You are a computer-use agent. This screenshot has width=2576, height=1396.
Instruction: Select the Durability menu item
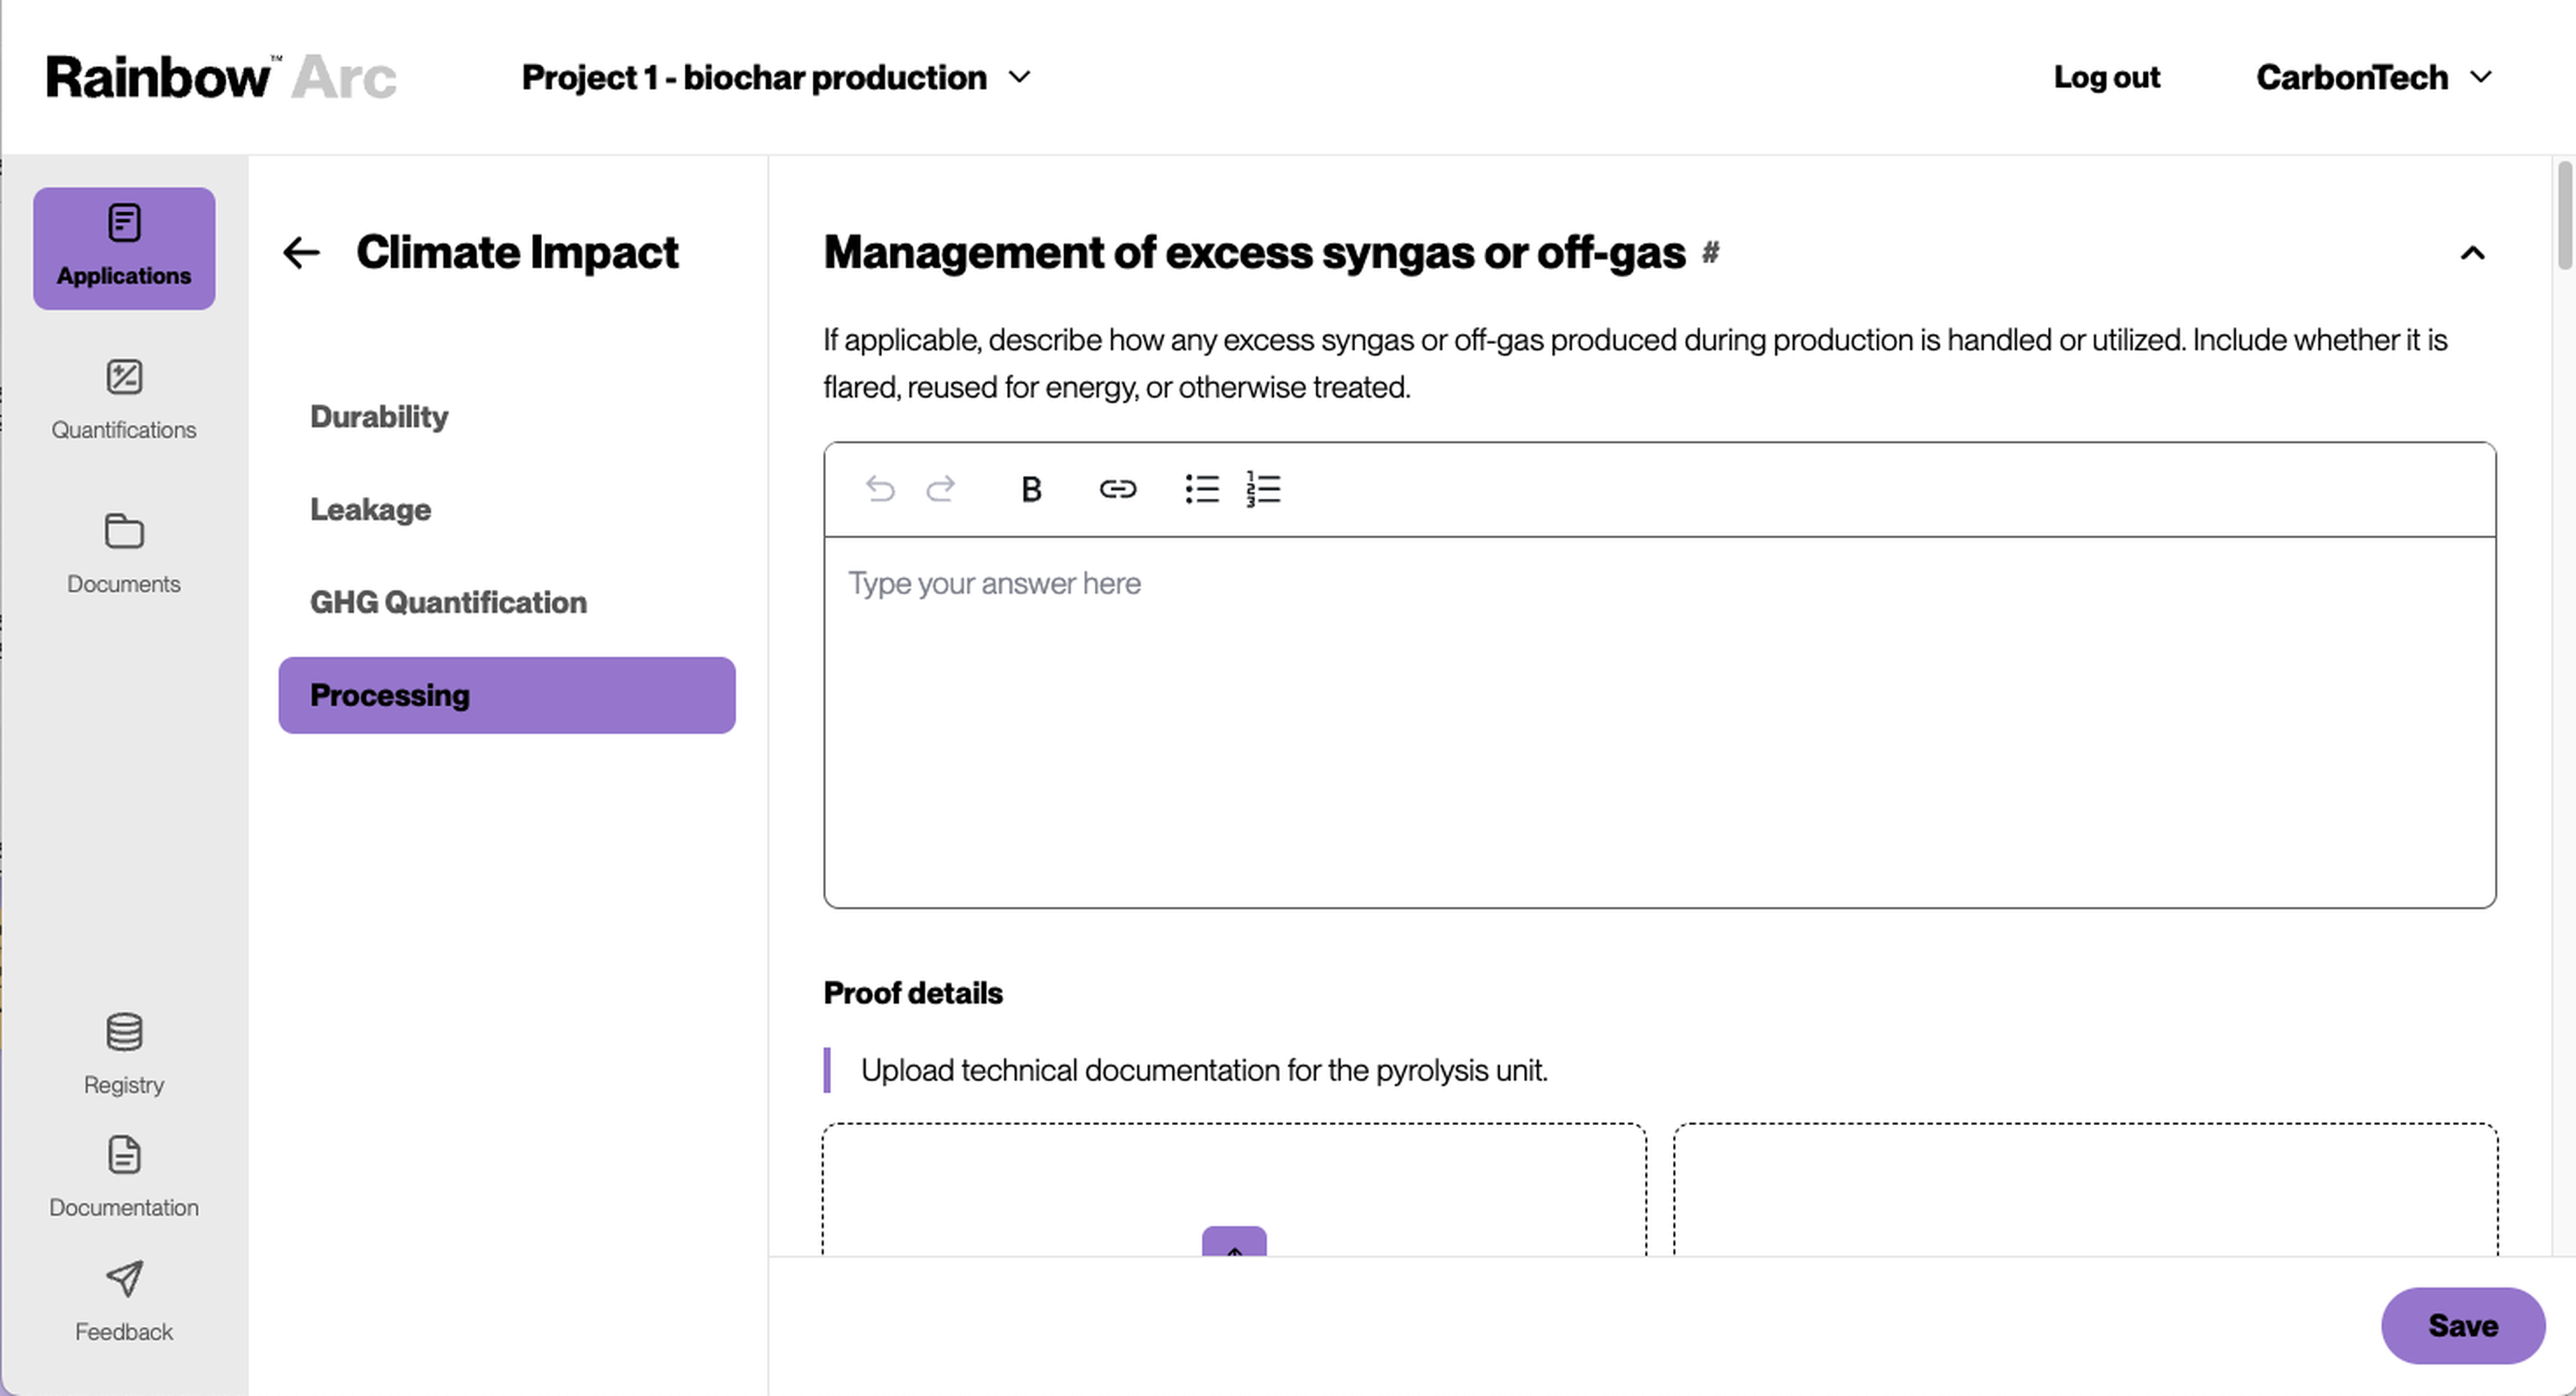tap(379, 416)
